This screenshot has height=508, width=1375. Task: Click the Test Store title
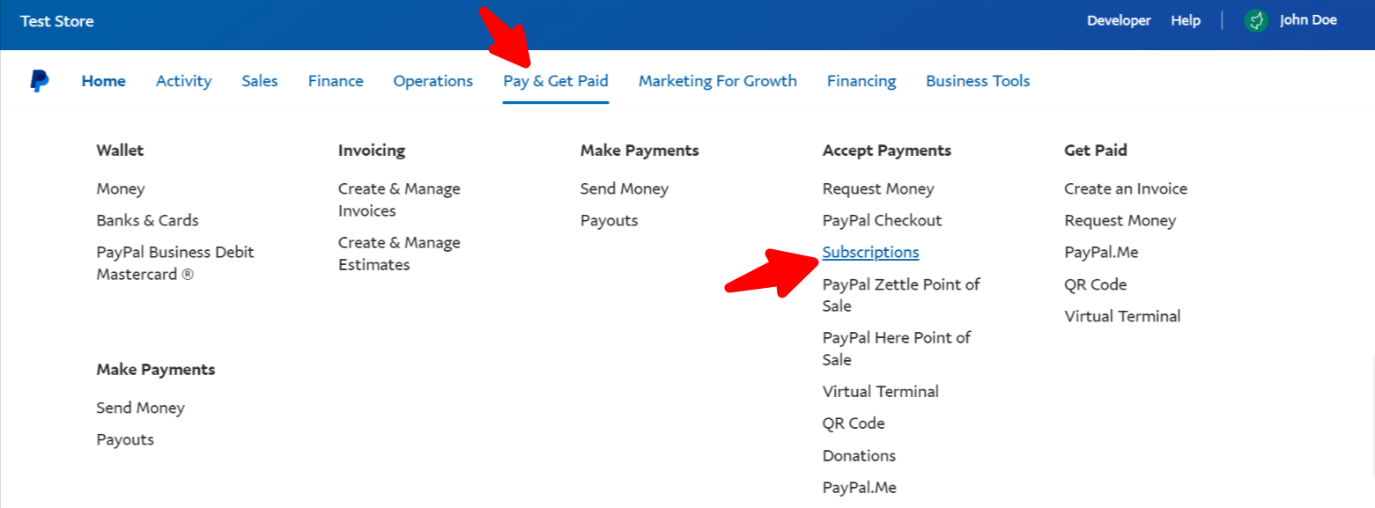click(x=57, y=21)
